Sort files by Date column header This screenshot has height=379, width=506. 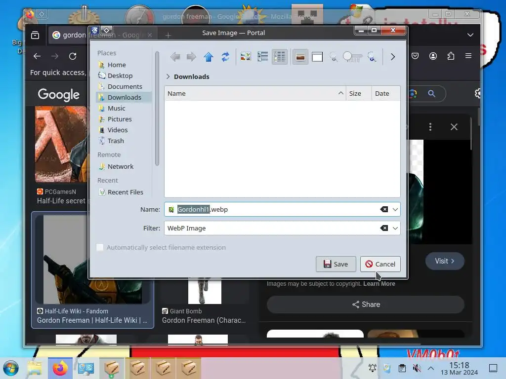pos(385,93)
